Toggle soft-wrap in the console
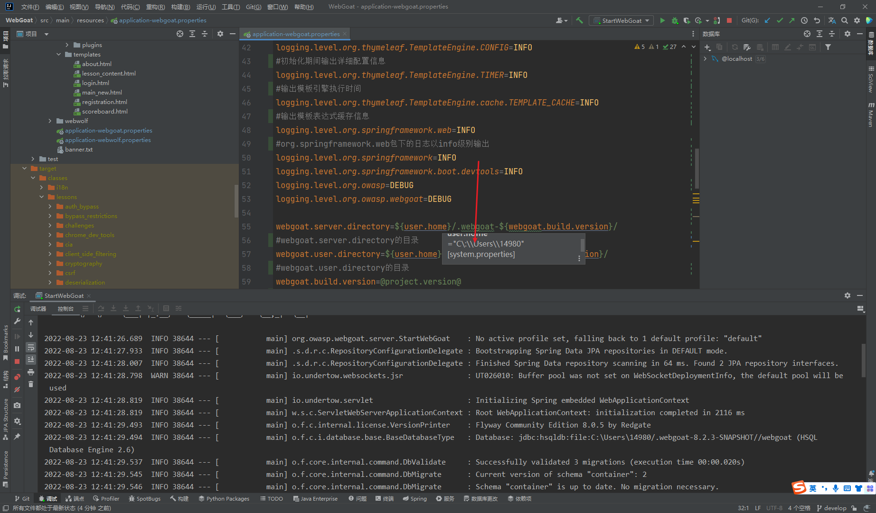 coord(31,347)
